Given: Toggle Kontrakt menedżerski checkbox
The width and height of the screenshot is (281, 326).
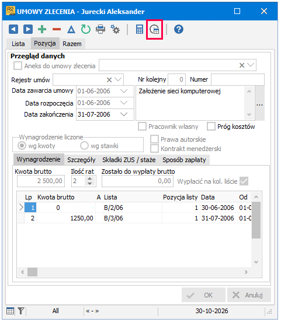Looking at the screenshot, I should click(154, 149).
